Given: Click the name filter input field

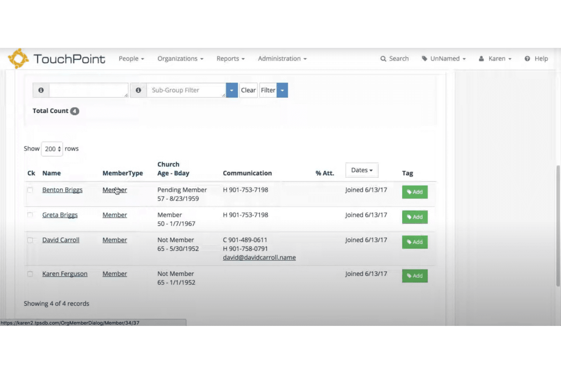Looking at the screenshot, I should tap(89, 90).
